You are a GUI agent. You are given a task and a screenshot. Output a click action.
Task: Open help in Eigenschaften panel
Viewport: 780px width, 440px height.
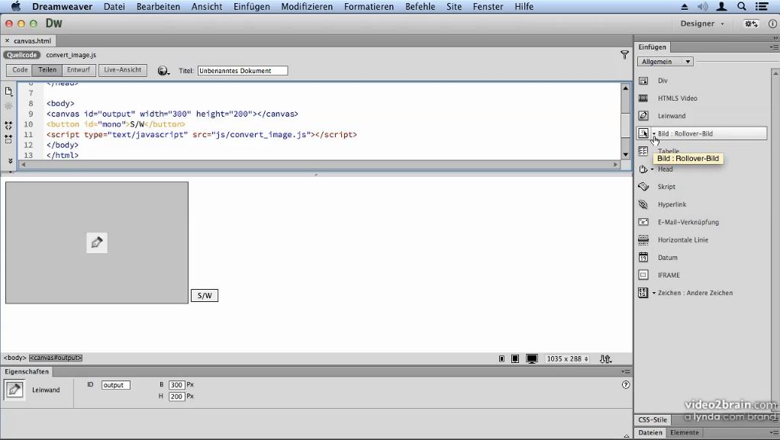(626, 384)
